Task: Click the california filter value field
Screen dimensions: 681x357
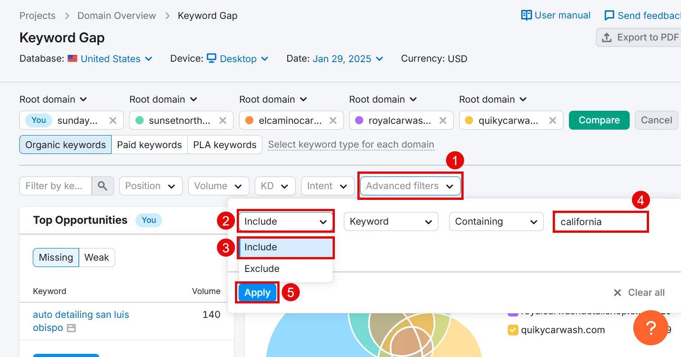Action: pos(601,221)
